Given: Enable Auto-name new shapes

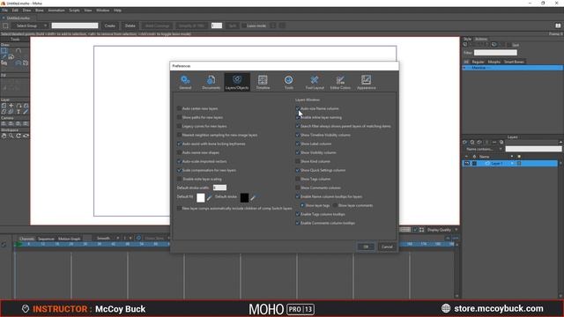Looking at the screenshot, I should pyautogui.click(x=179, y=152).
